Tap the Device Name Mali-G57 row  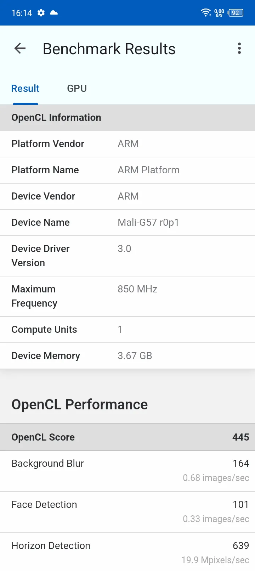coord(127,223)
